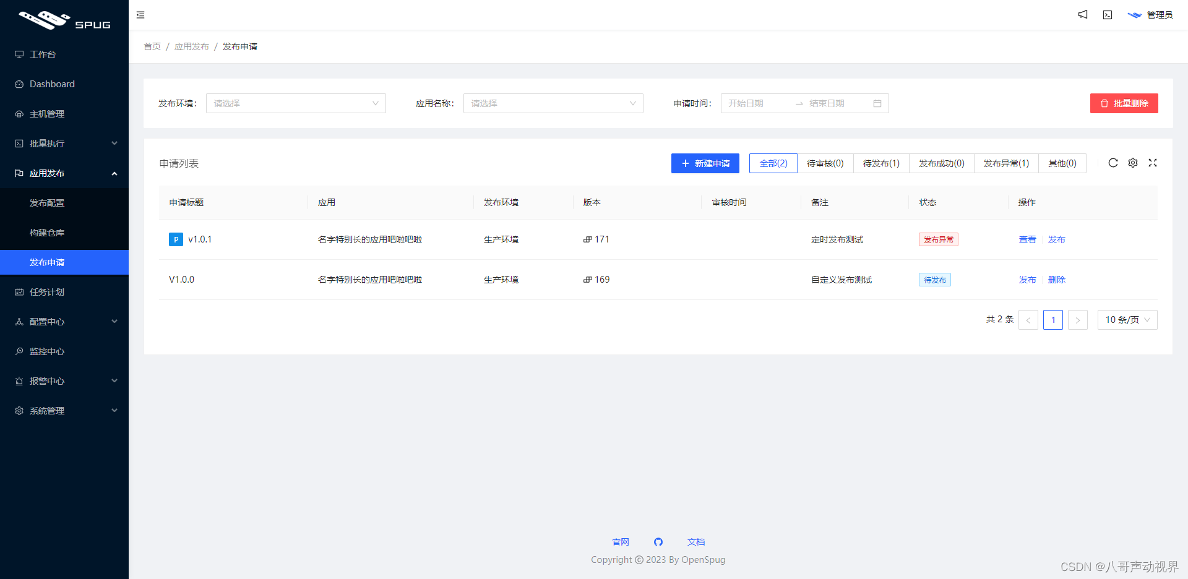This screenshot has height=579, width=1188.
Task: Toggle fullscreen table icon
Action: (1153, 163)
